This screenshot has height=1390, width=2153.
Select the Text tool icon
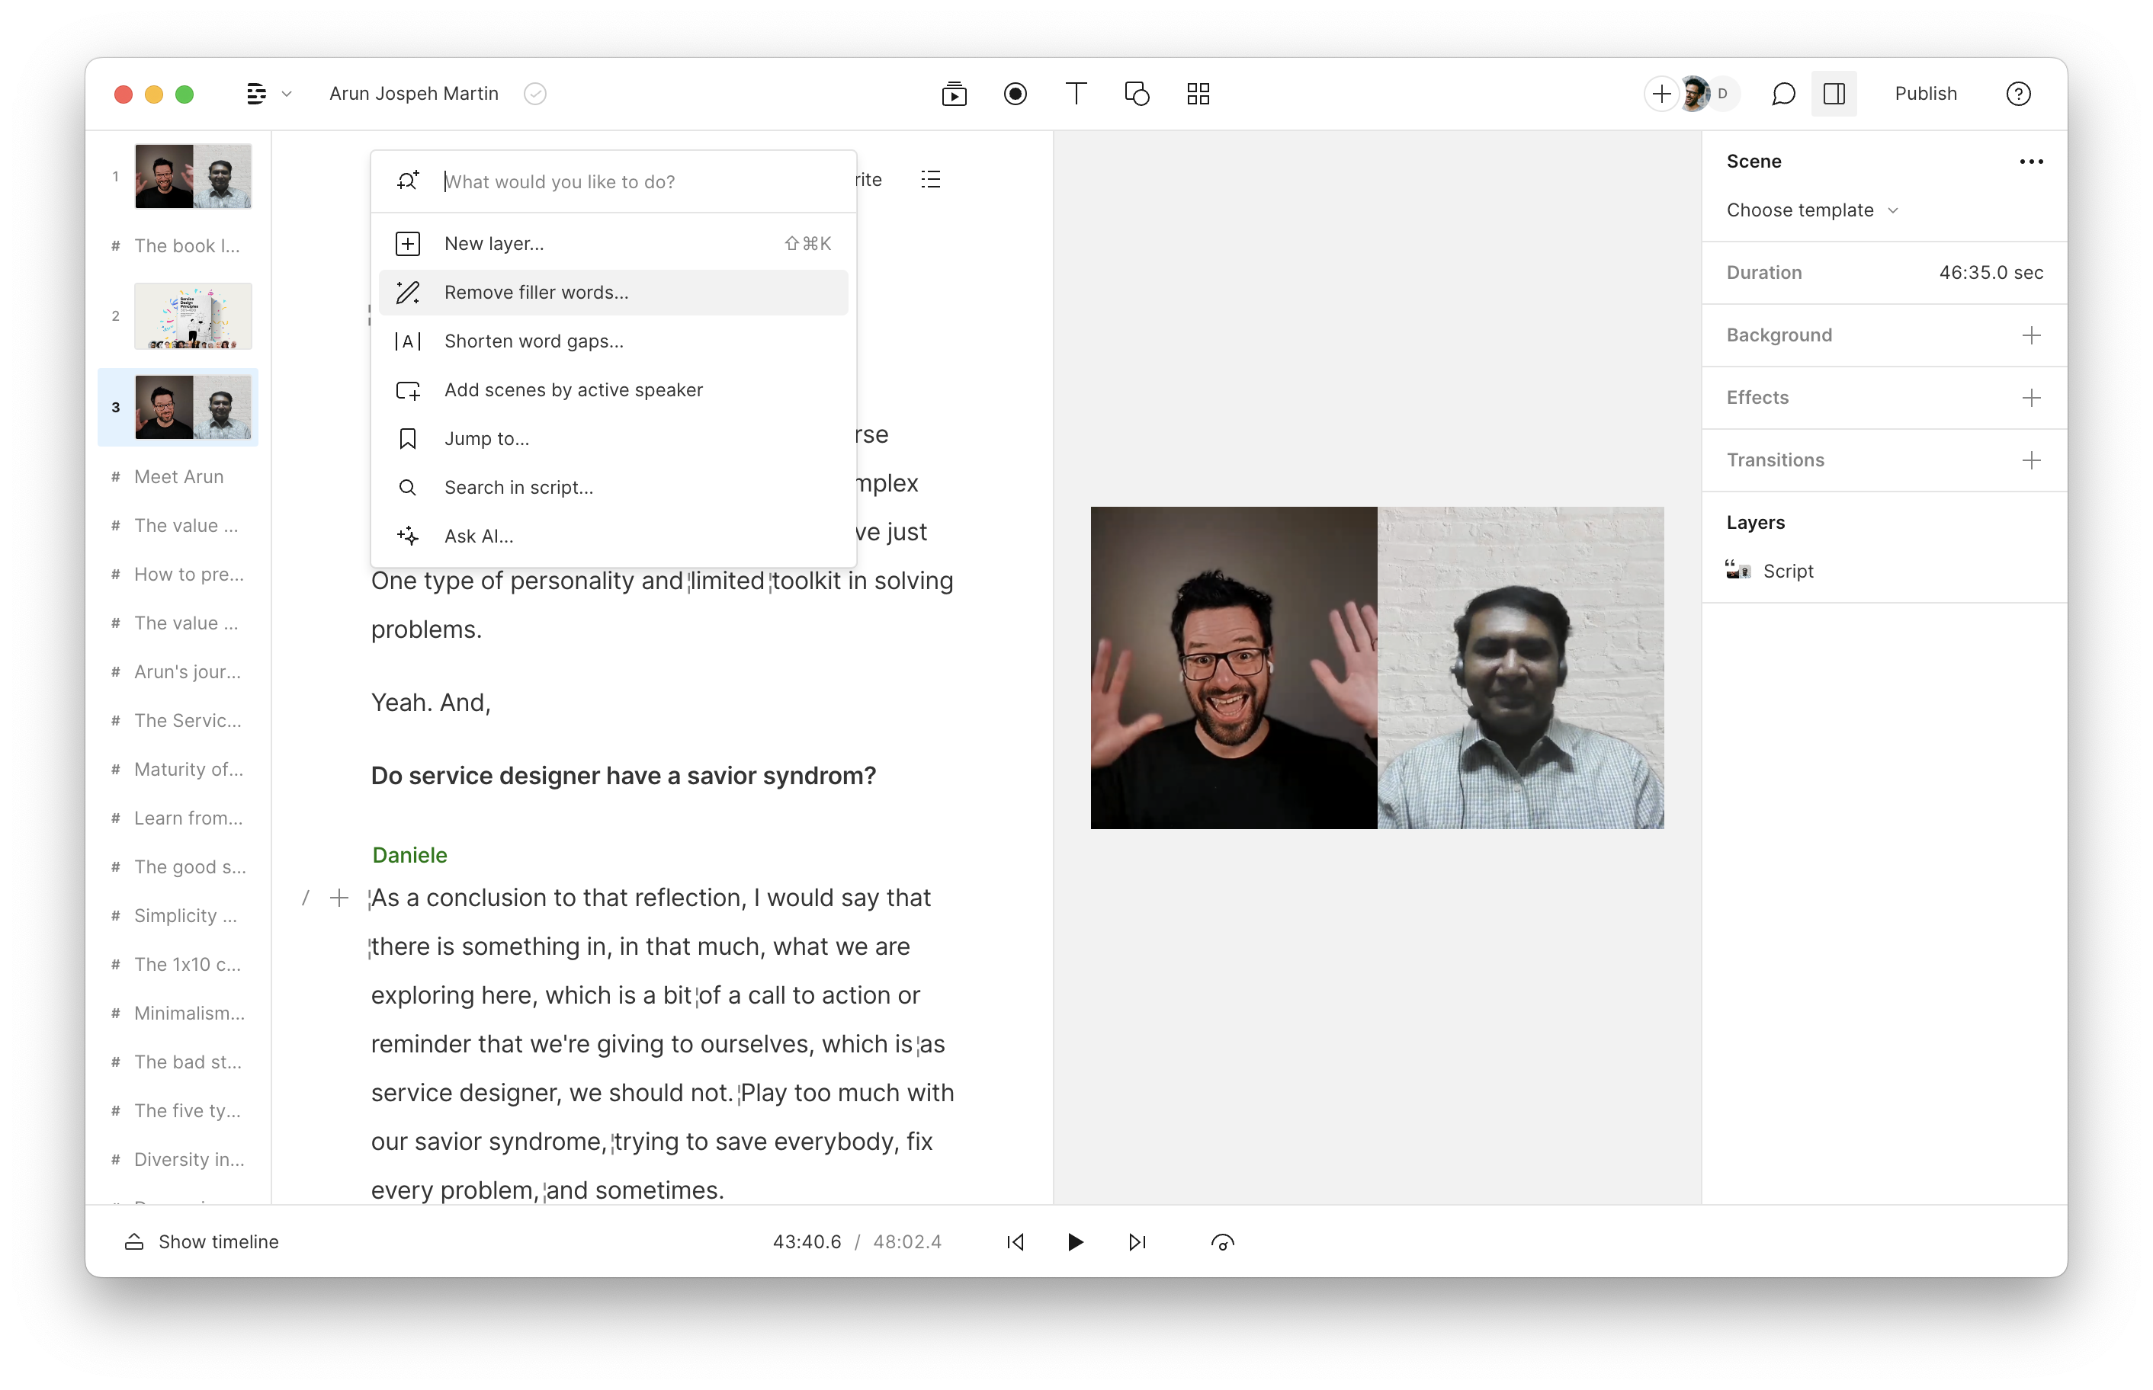[1076, 94]
